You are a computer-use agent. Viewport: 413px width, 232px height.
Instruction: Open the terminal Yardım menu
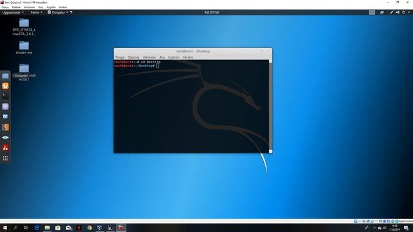point(188,57)
